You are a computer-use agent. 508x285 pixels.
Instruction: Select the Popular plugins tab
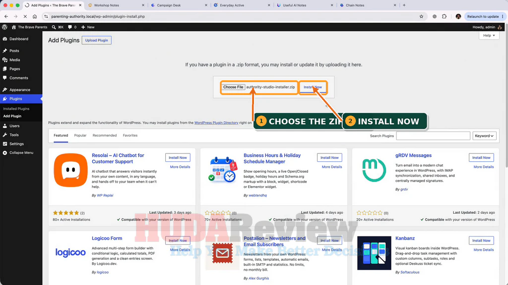80,136
